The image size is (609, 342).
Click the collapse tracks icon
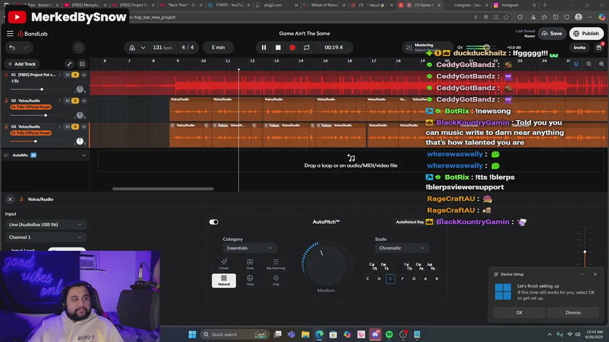82,64
